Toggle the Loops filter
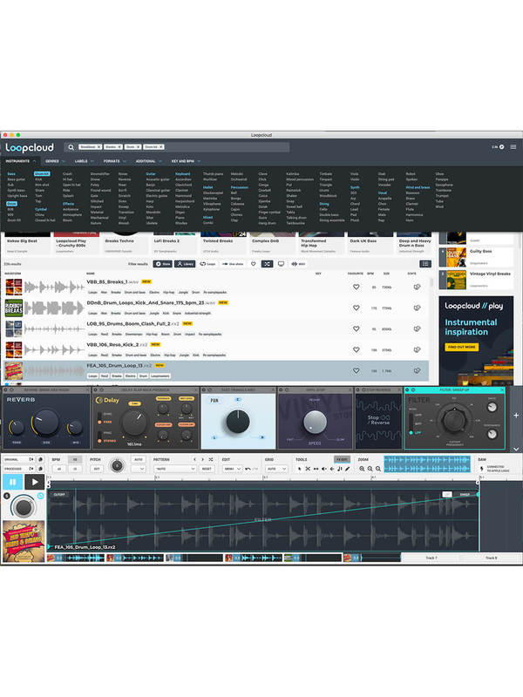The image size is (523, 697). pyautogui.click(x=208, y=263)
